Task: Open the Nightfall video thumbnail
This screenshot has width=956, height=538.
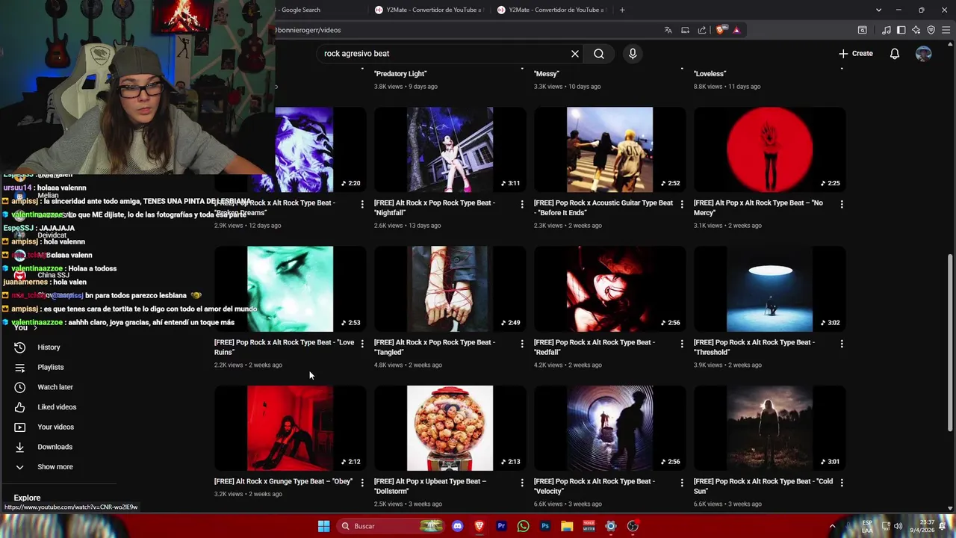Action: (x=450, y=149)
